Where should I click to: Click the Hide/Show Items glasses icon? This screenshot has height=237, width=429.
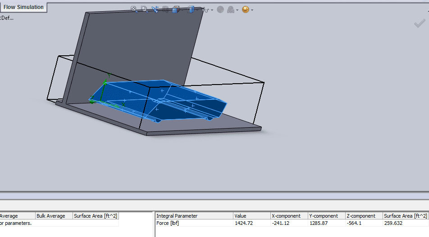(205, 10)
